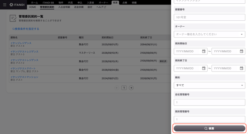Select the 内見 top menu item
248x134 pixels.
70,3
